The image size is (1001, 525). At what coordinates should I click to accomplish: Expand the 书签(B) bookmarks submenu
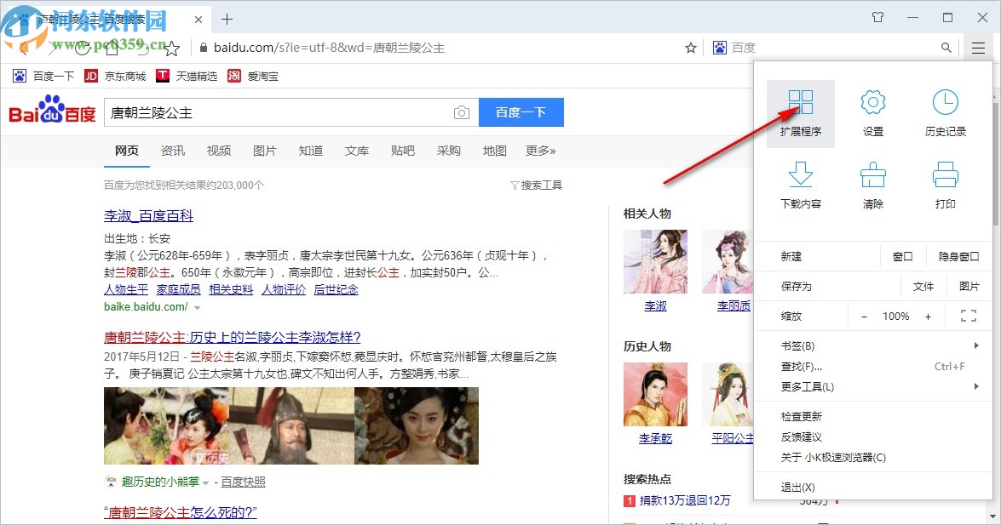799,345
